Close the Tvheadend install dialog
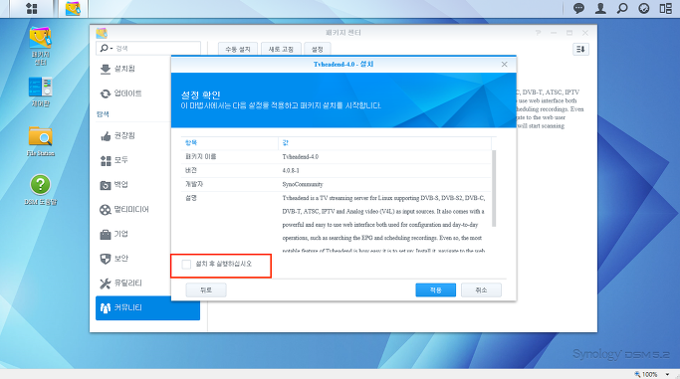 pyautogui.click(x=504, y=64)
